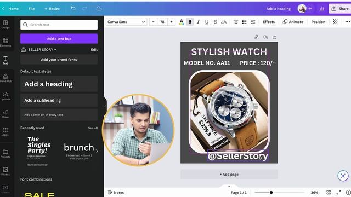Image resolution: width=351 pixels, height=197 pixels.
Task: Toggle bulleted list formatting
Action: [x=244, y=22]
